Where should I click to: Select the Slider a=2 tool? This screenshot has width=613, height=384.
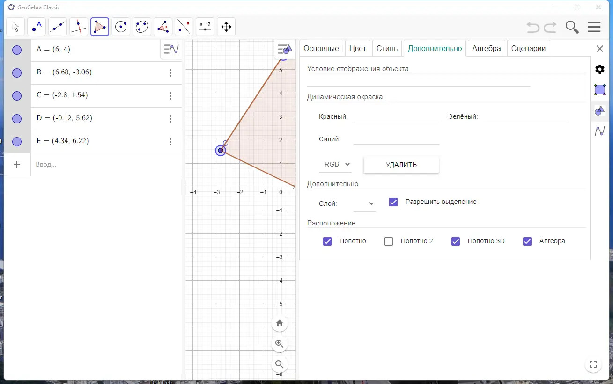tap(205, 27)
